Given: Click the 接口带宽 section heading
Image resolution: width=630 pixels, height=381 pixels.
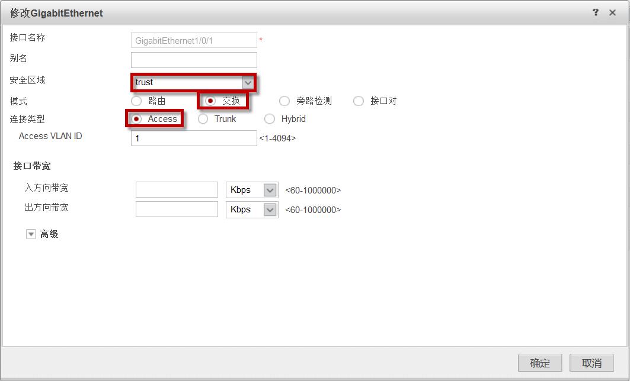Looking at the screenshot, I should (x=32, y=166).
